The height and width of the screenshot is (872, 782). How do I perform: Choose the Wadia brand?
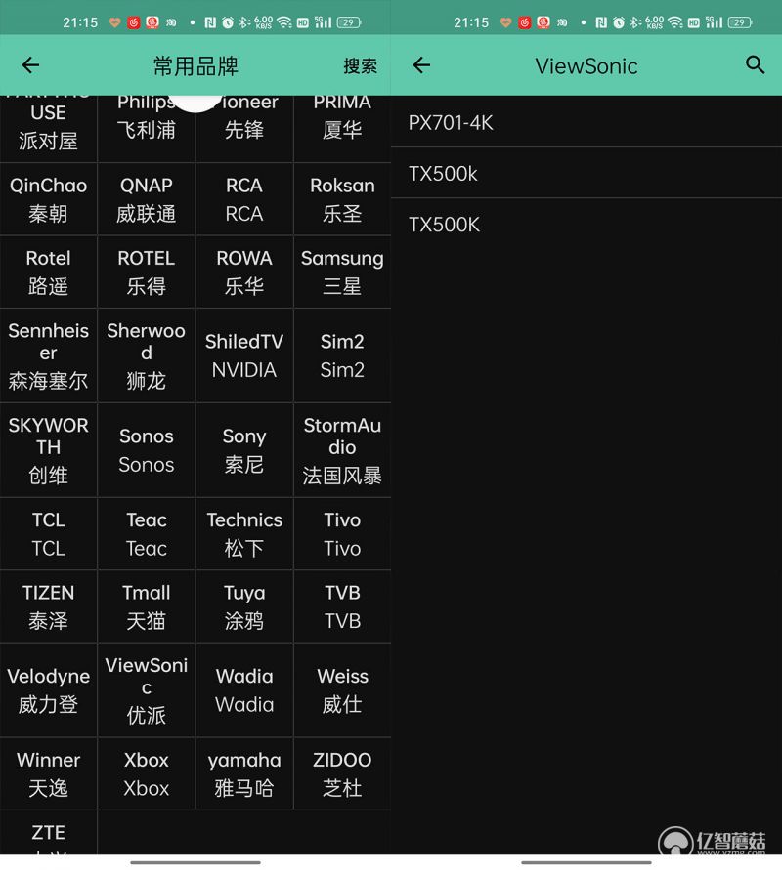tap(244, 690)
